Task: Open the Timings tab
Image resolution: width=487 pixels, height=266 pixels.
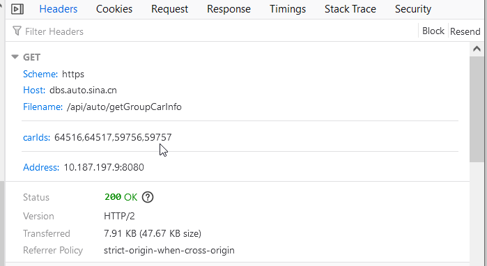Action: 288,9
